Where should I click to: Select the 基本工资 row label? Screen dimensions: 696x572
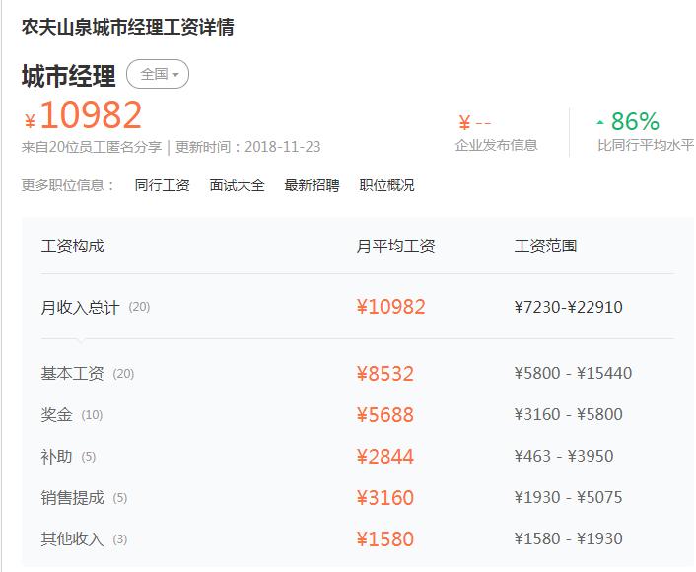click(x=72, y=374)
